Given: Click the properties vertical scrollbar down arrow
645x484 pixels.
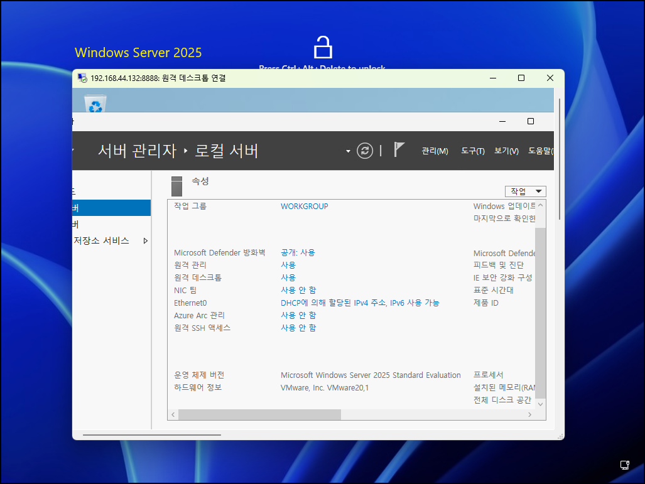Looking at the screenshot, I should 541,404.
